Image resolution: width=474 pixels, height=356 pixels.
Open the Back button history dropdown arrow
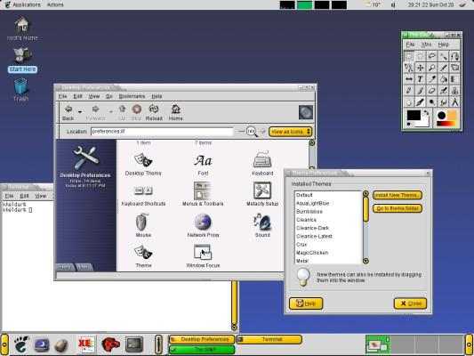pos(80,112)
